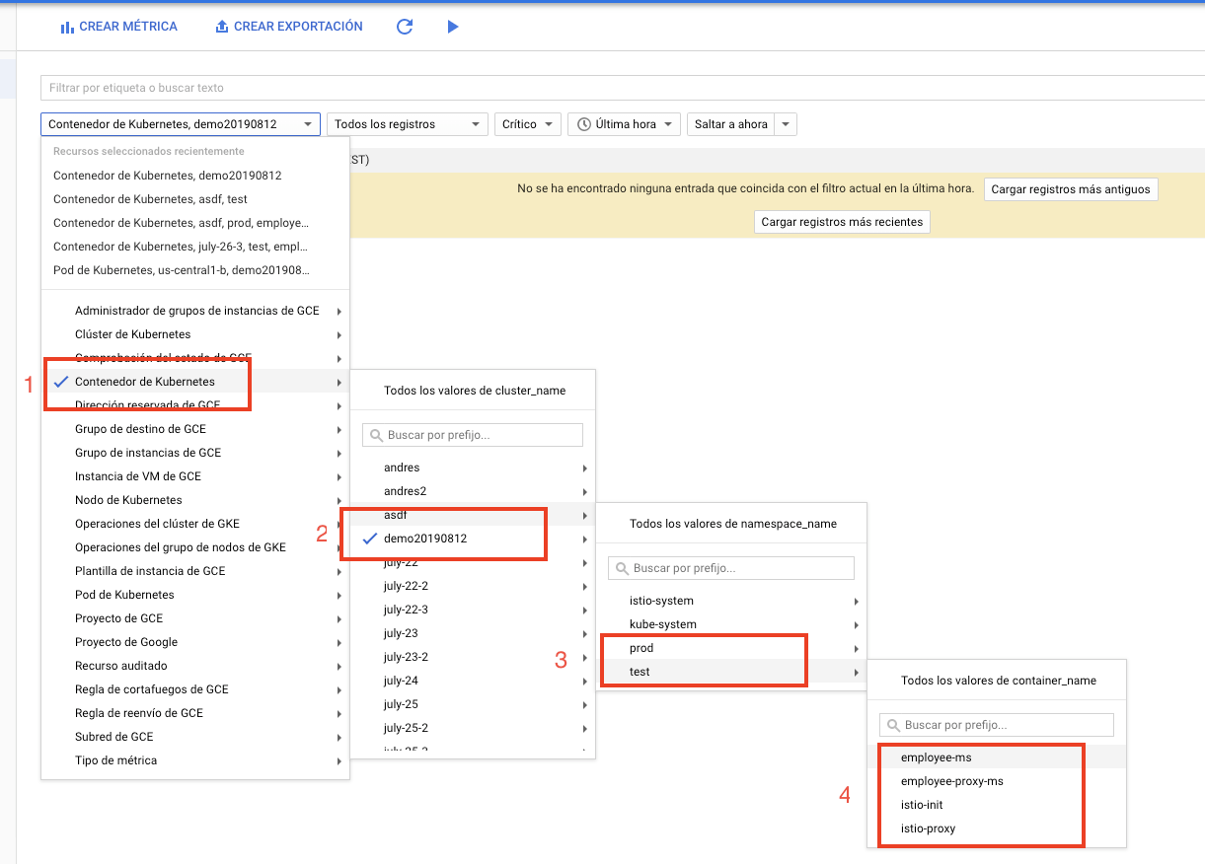
Task: Select checked Contenedor de Kubernetes item
Action: [144, 382]
